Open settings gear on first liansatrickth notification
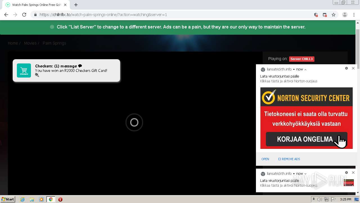 click(346, 68)
